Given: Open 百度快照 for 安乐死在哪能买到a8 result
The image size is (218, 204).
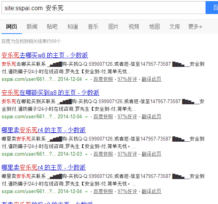Looking at the screenshot, I should click(103, 117).
